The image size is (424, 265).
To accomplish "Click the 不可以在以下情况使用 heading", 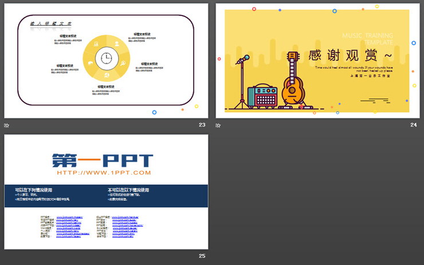I will [x=128, y=190].
